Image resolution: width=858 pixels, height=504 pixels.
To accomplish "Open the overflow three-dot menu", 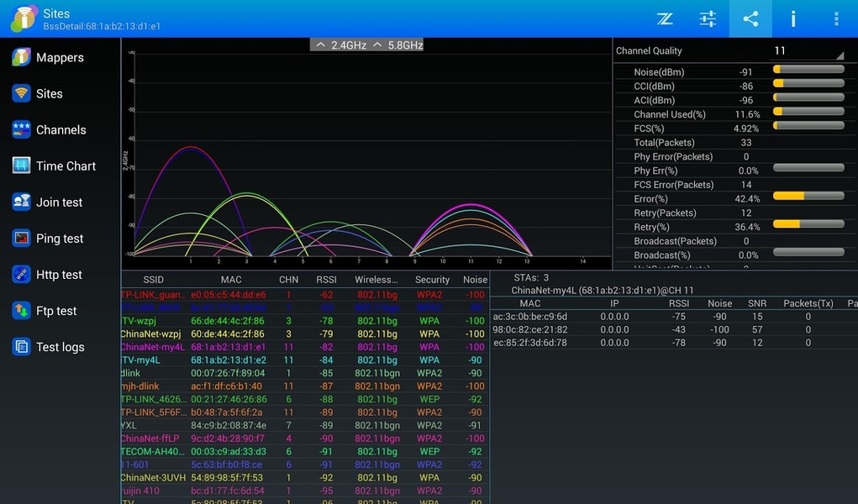I will pos(836,19).
